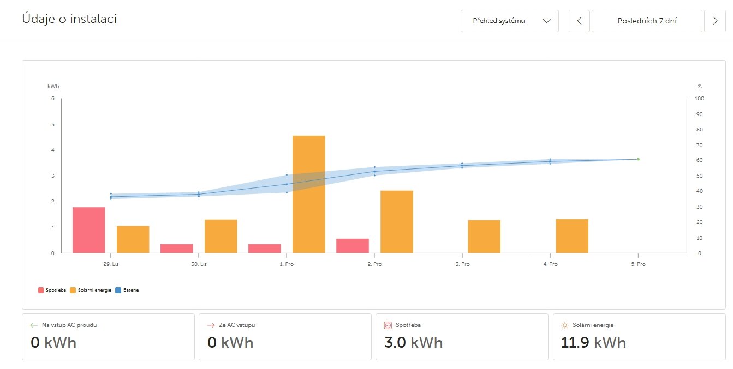Click the green arrow icon for AC output
The width and height of the screenshot is (733, 369).
point(34,325)
